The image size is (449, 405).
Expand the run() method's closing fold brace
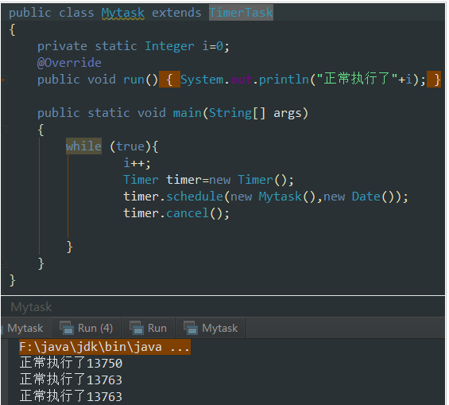(x=434, y=80)
